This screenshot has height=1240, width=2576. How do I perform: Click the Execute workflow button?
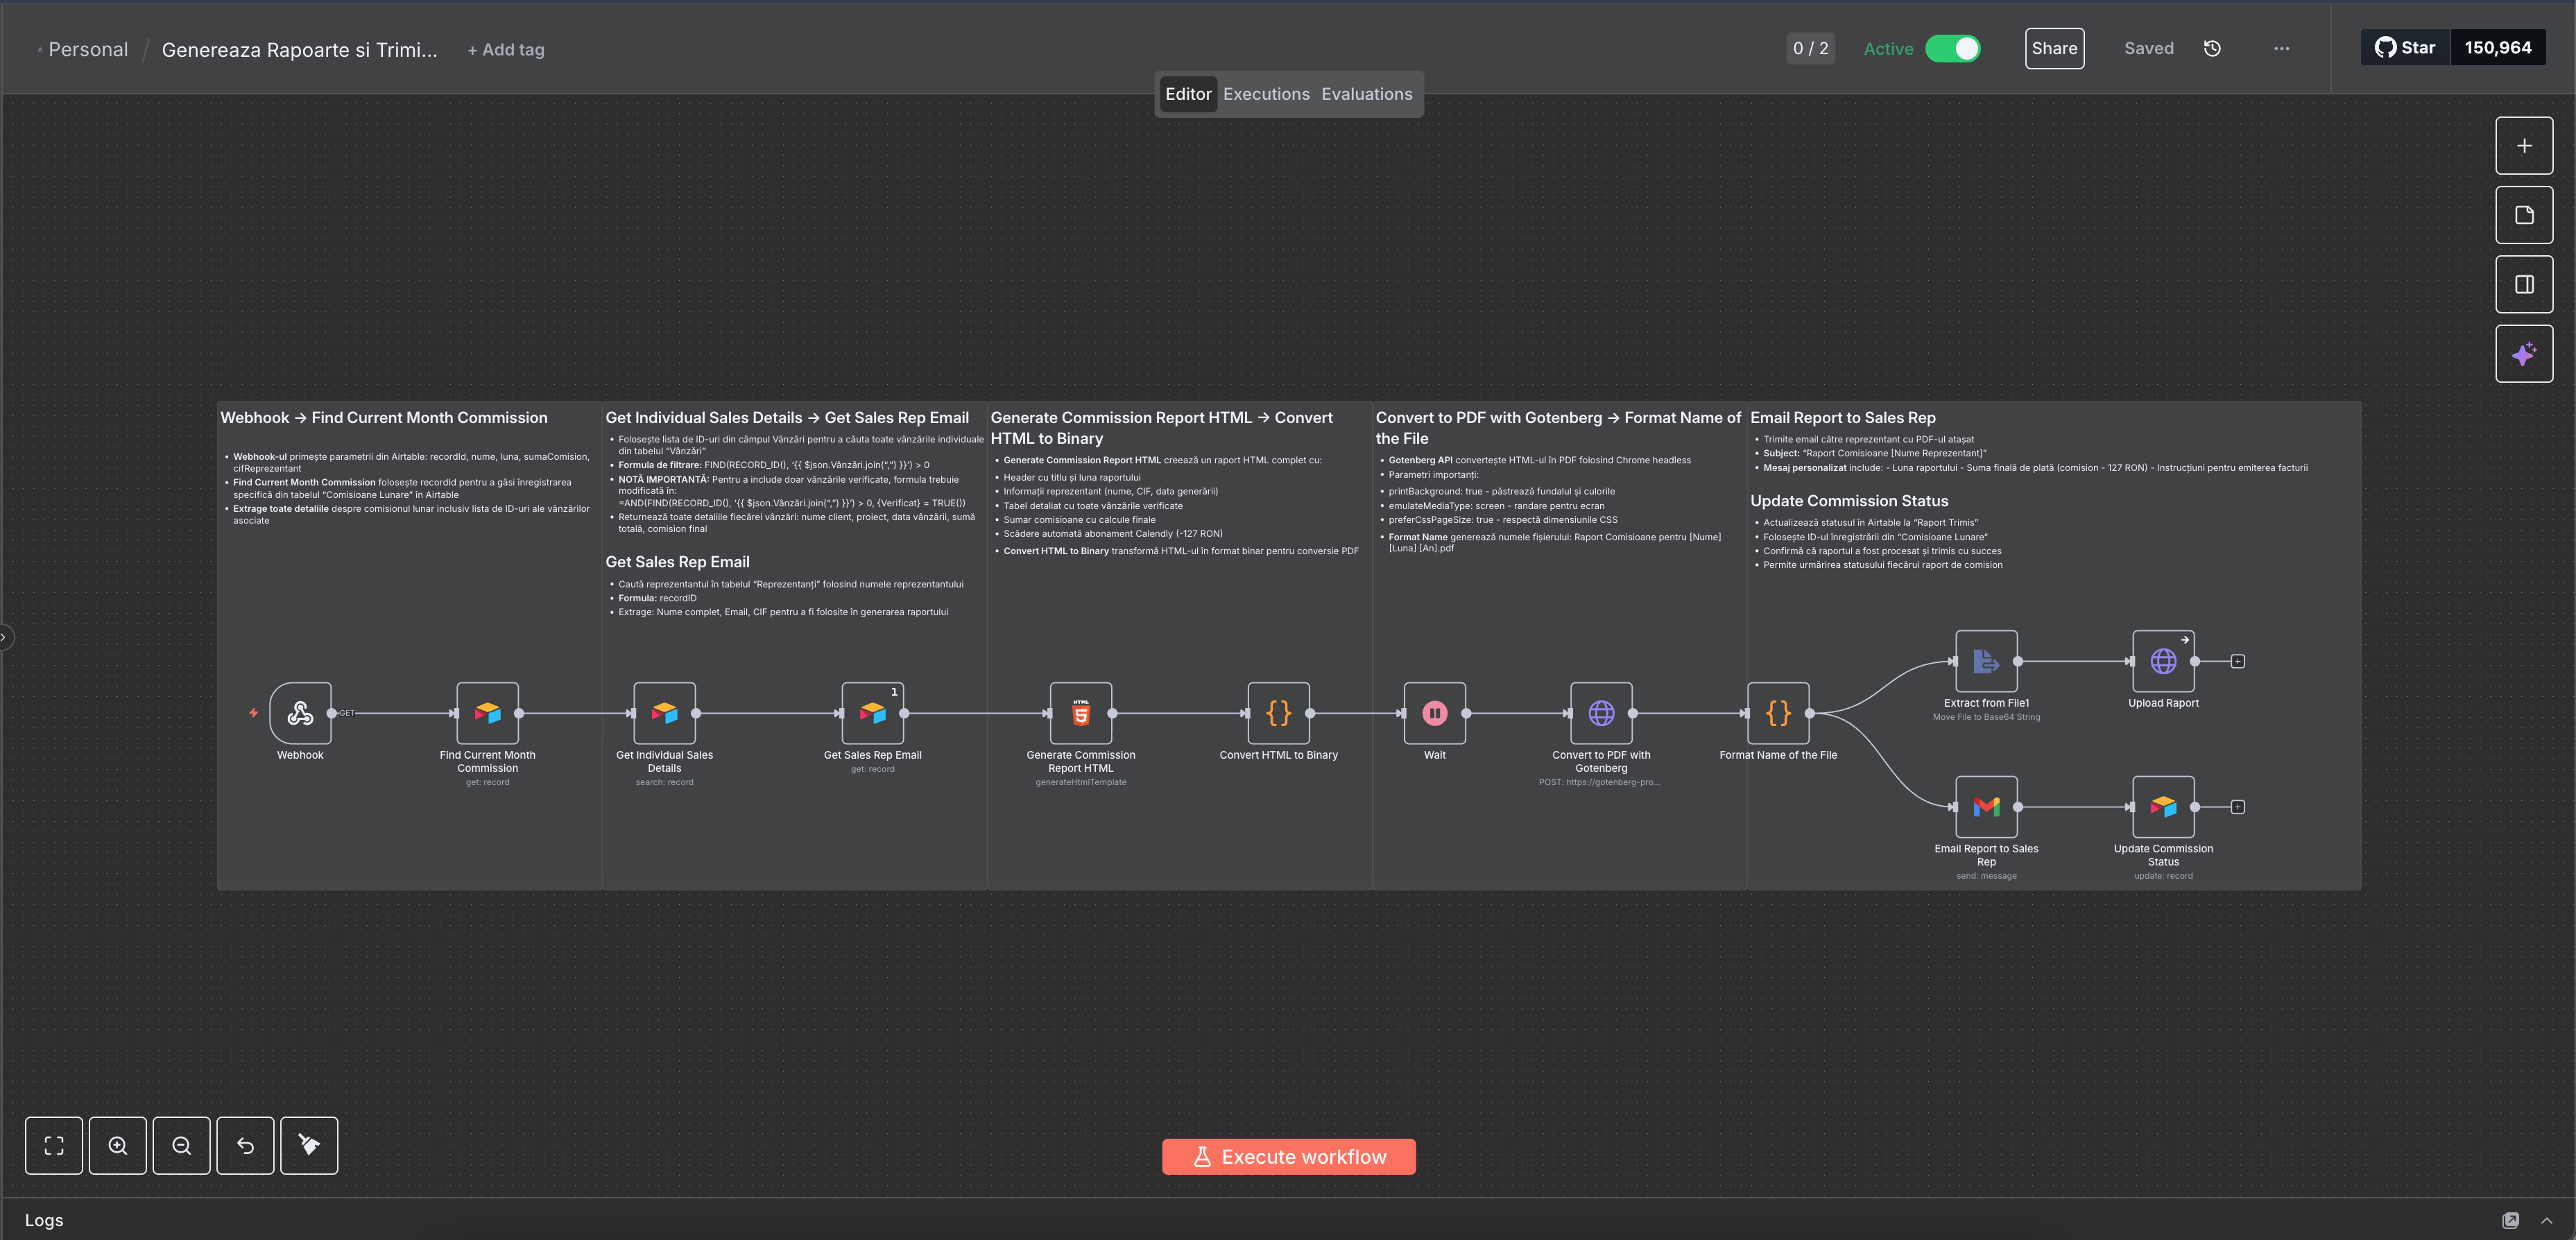pyautogui.click(x=1288, y=1157)
